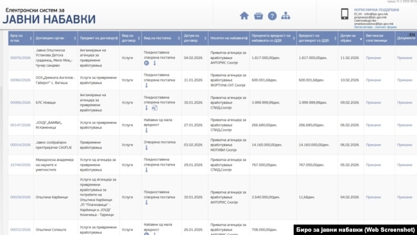Click the КОРИСНИЧКА ПОДДРШКА heading
This screenshot has width=417, height=235.
pos(377,10)
